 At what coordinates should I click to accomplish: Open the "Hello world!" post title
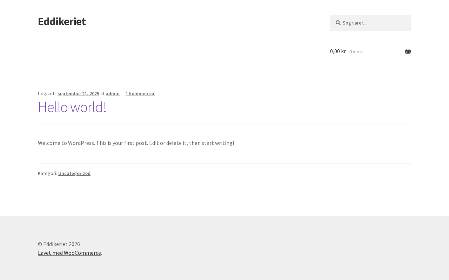[x=72, y=107]
